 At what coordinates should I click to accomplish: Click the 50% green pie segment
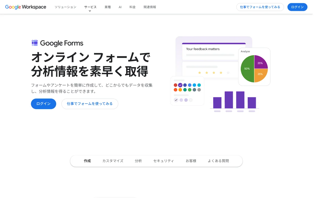tap(247, 69)
